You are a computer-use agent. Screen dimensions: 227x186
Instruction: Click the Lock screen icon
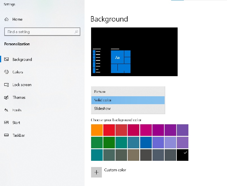[7, 85]
